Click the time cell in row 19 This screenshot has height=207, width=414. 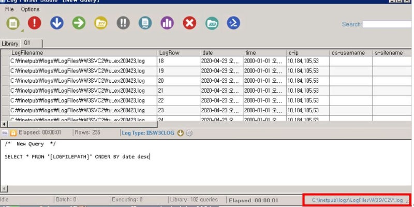(x=264, y=71)
